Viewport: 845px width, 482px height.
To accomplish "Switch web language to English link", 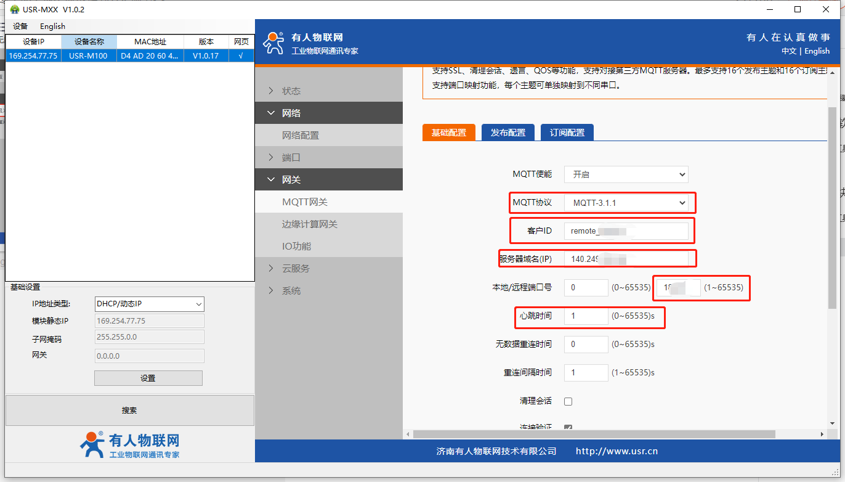I will pyautogui.click(x=817, y=51).
